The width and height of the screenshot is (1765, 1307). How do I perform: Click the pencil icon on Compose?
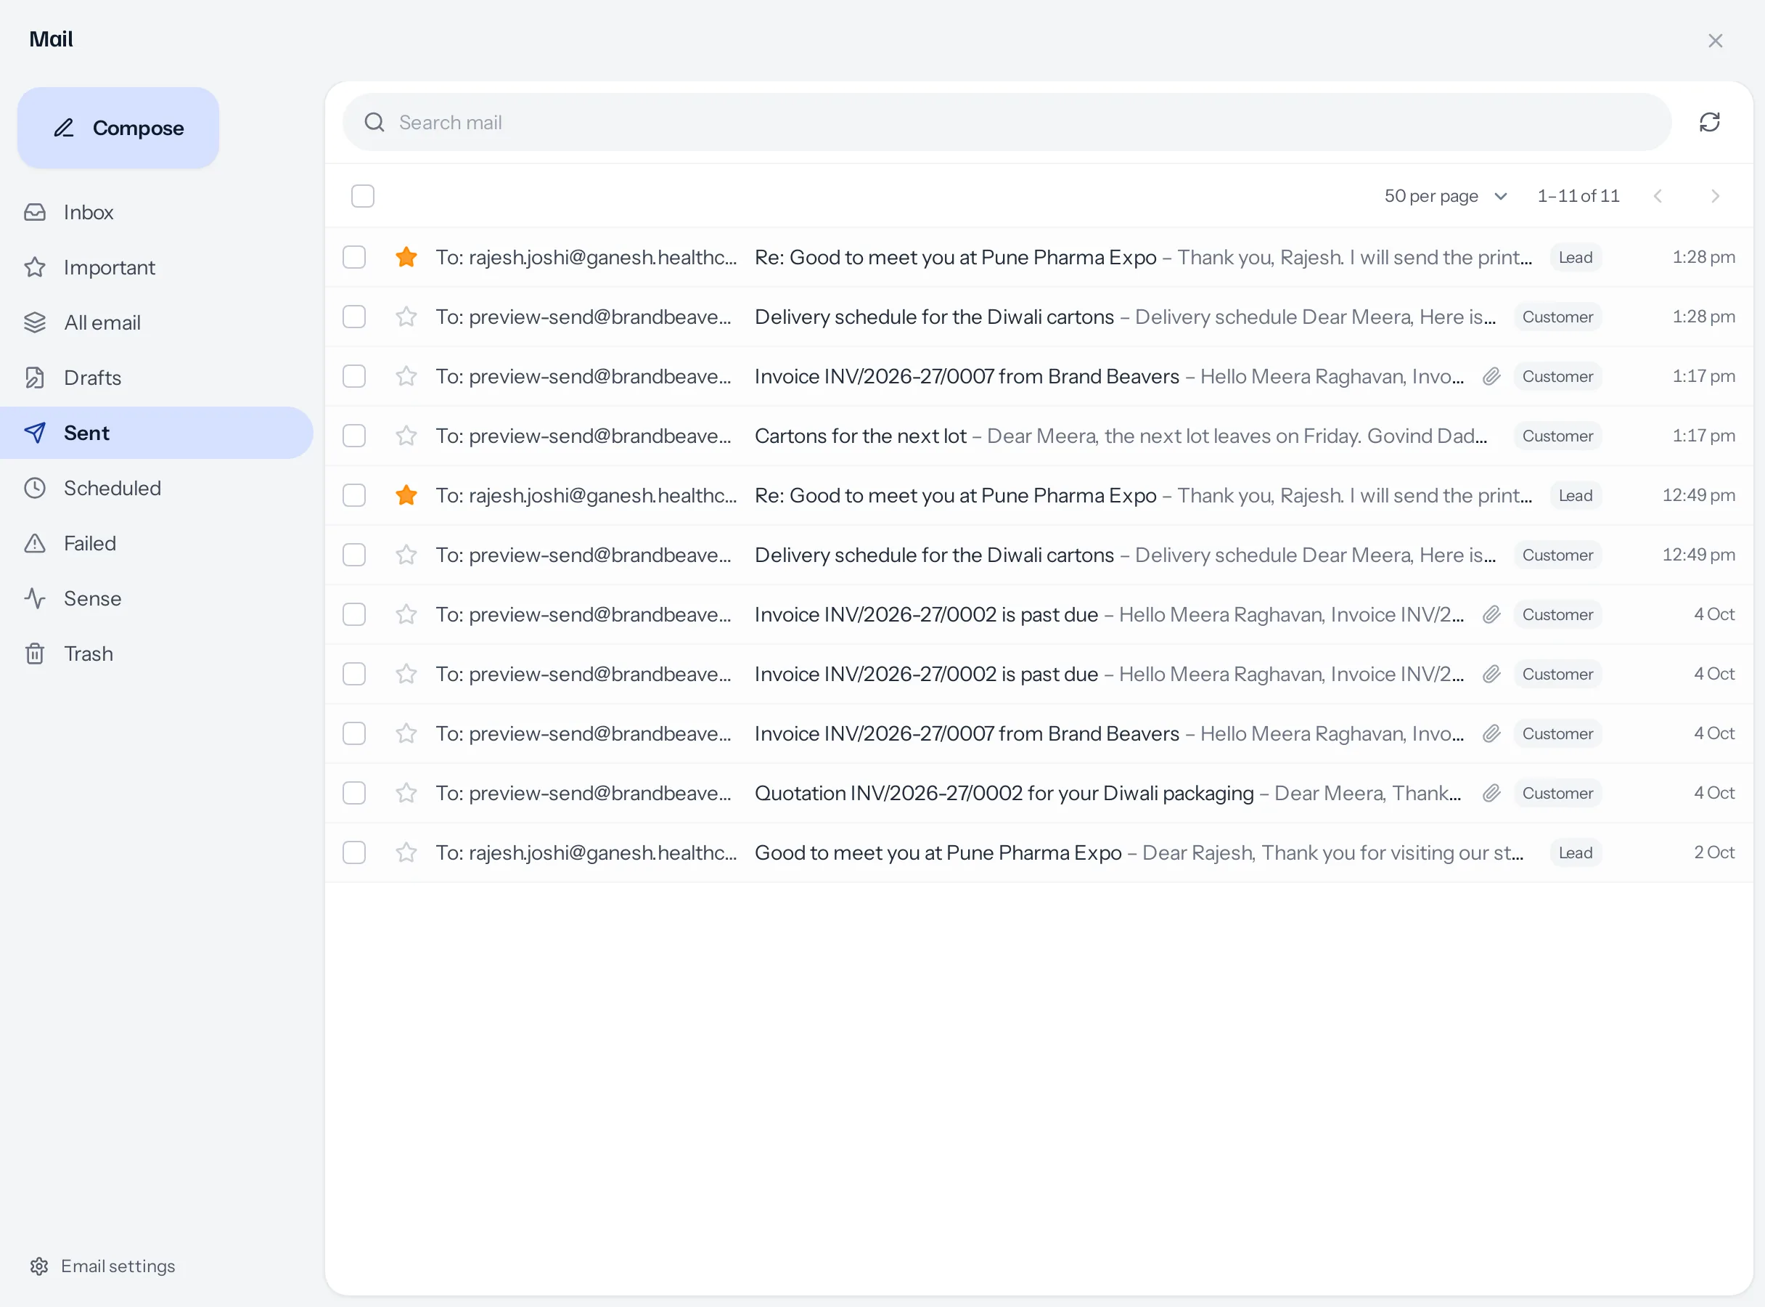pyautogui.click(x=64, y=129)
